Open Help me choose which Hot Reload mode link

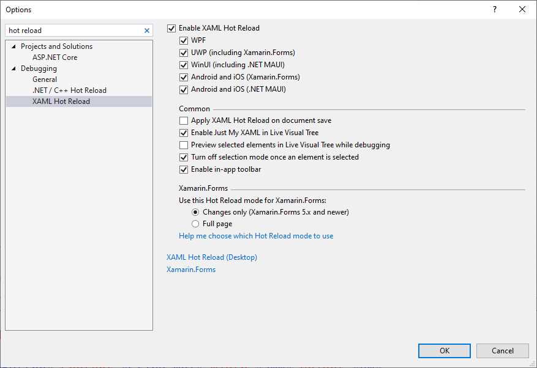pyautogui.click(x=255, y=235)
